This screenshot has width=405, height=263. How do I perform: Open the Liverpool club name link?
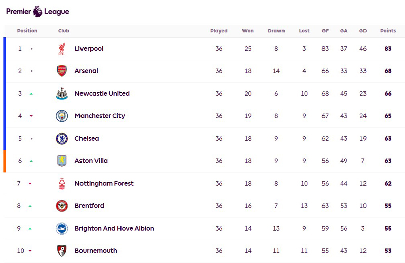pyautogui.click(x=89, y=49)
